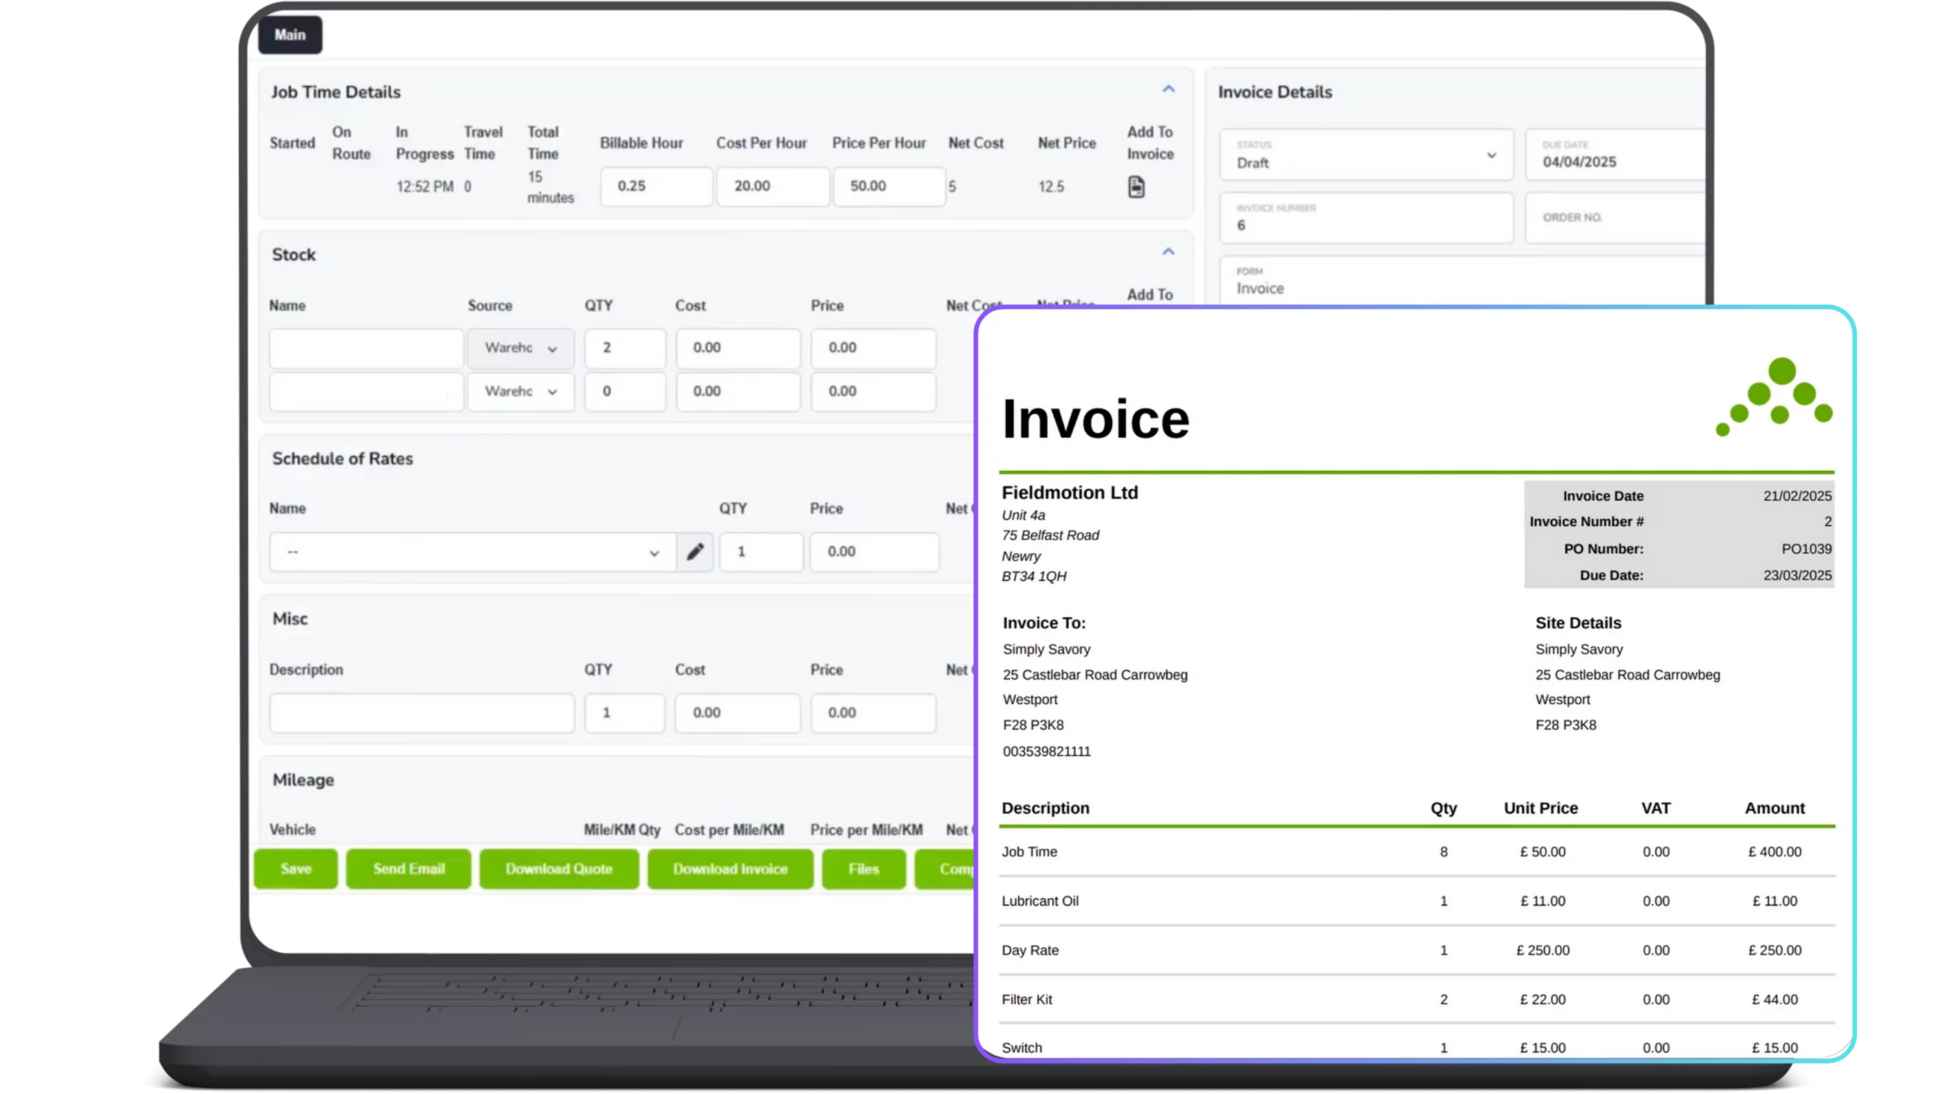Collapse the Stock section

(1169, 251)
